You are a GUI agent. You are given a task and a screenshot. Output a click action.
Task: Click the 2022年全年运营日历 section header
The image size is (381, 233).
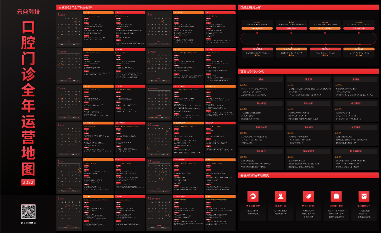[146, 7]
